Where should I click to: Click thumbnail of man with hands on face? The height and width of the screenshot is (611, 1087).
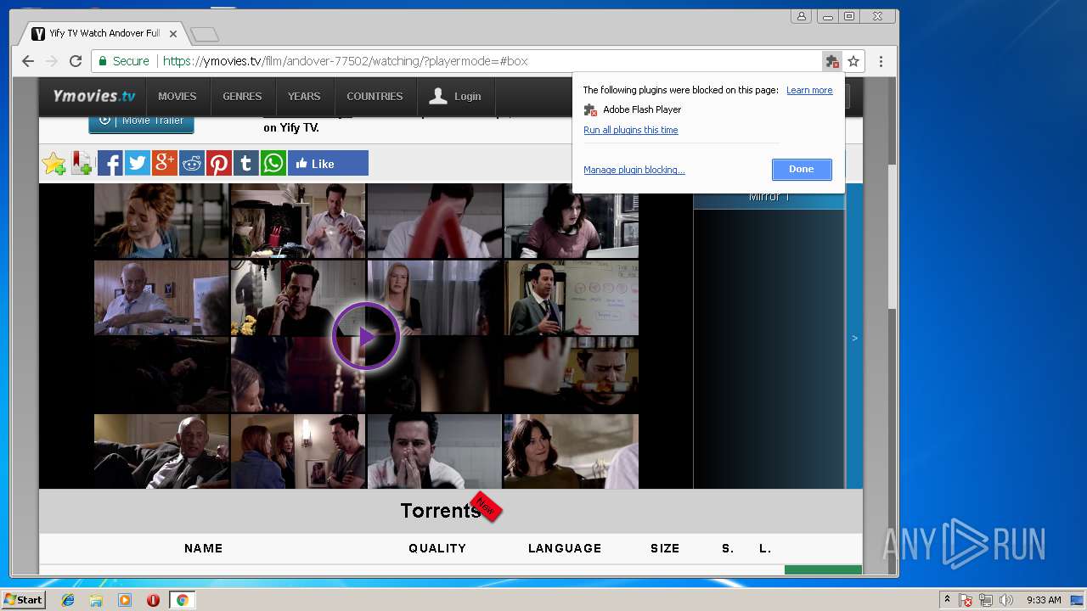pyautogui.click(x=435, y=451)
